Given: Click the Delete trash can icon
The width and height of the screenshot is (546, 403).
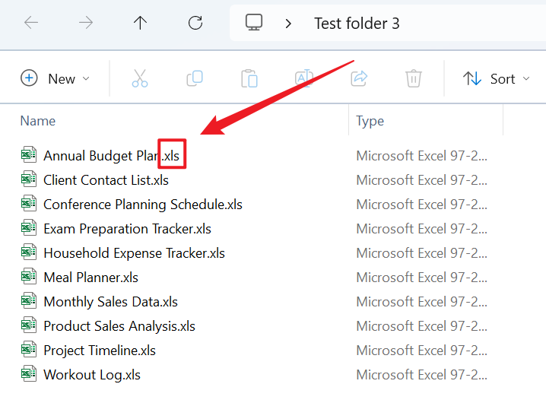Looking at the screenshot, I should pos(414,78).
